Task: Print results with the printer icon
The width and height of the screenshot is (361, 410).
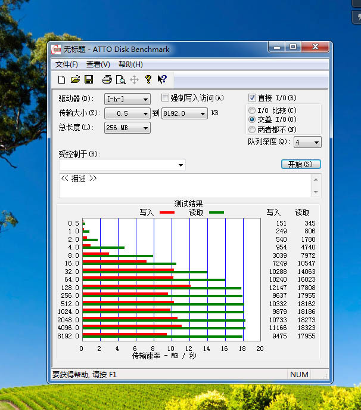Action: click(107, 79)
